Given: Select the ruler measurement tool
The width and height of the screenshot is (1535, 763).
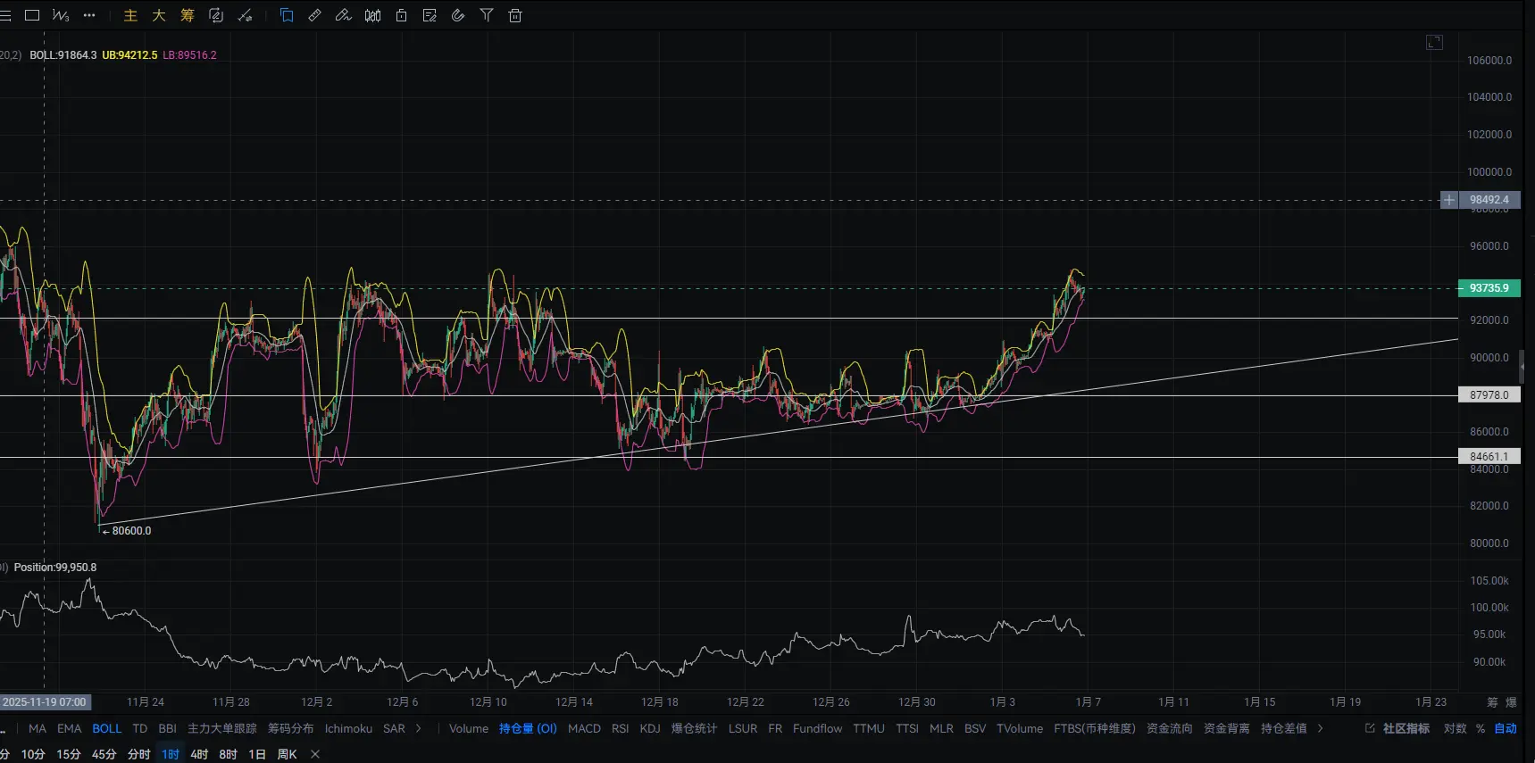Looking at the screenshot, I should coord(314,15).
